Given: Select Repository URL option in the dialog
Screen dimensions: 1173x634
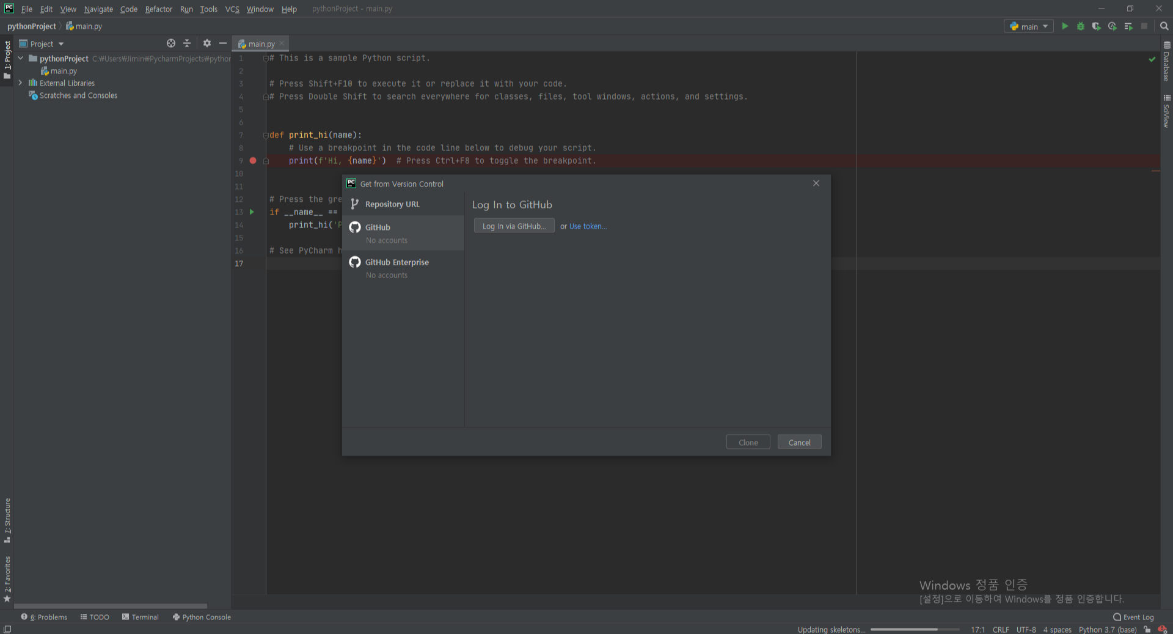Looking at the screenshot, I should tap(403, 204).
